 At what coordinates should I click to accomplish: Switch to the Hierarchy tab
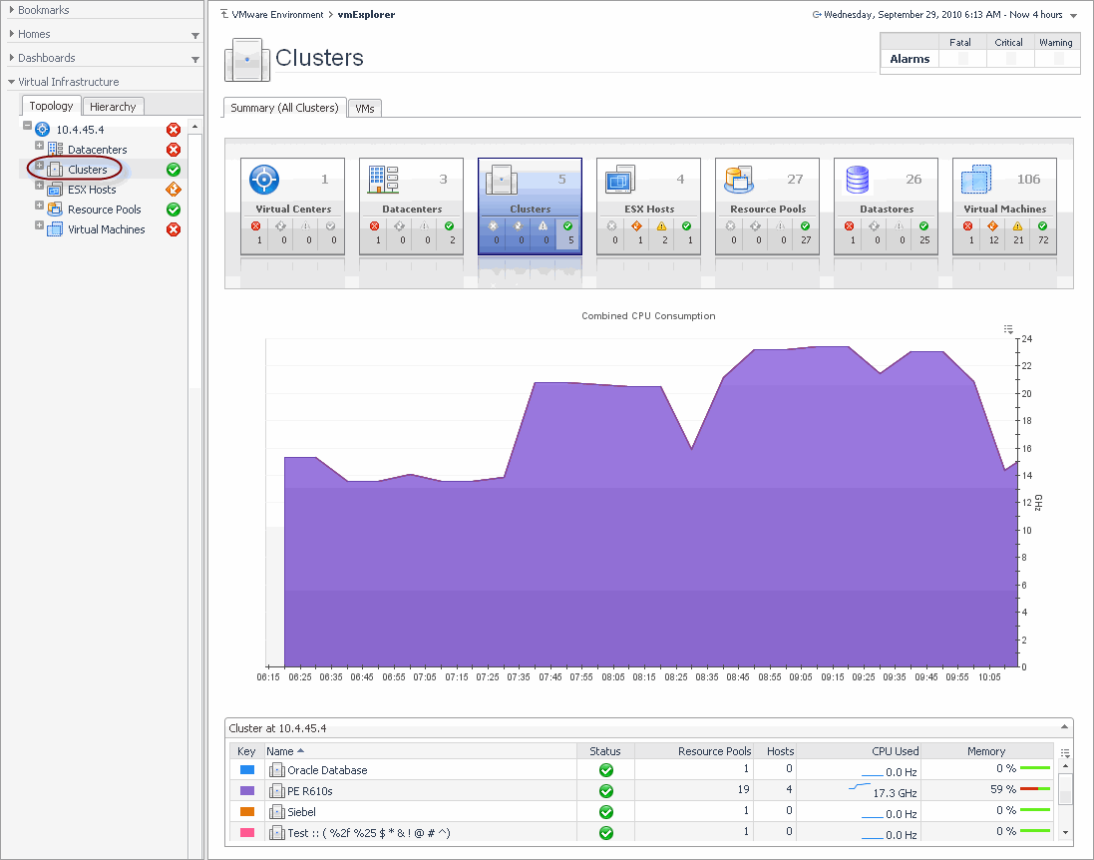(113, 107)
